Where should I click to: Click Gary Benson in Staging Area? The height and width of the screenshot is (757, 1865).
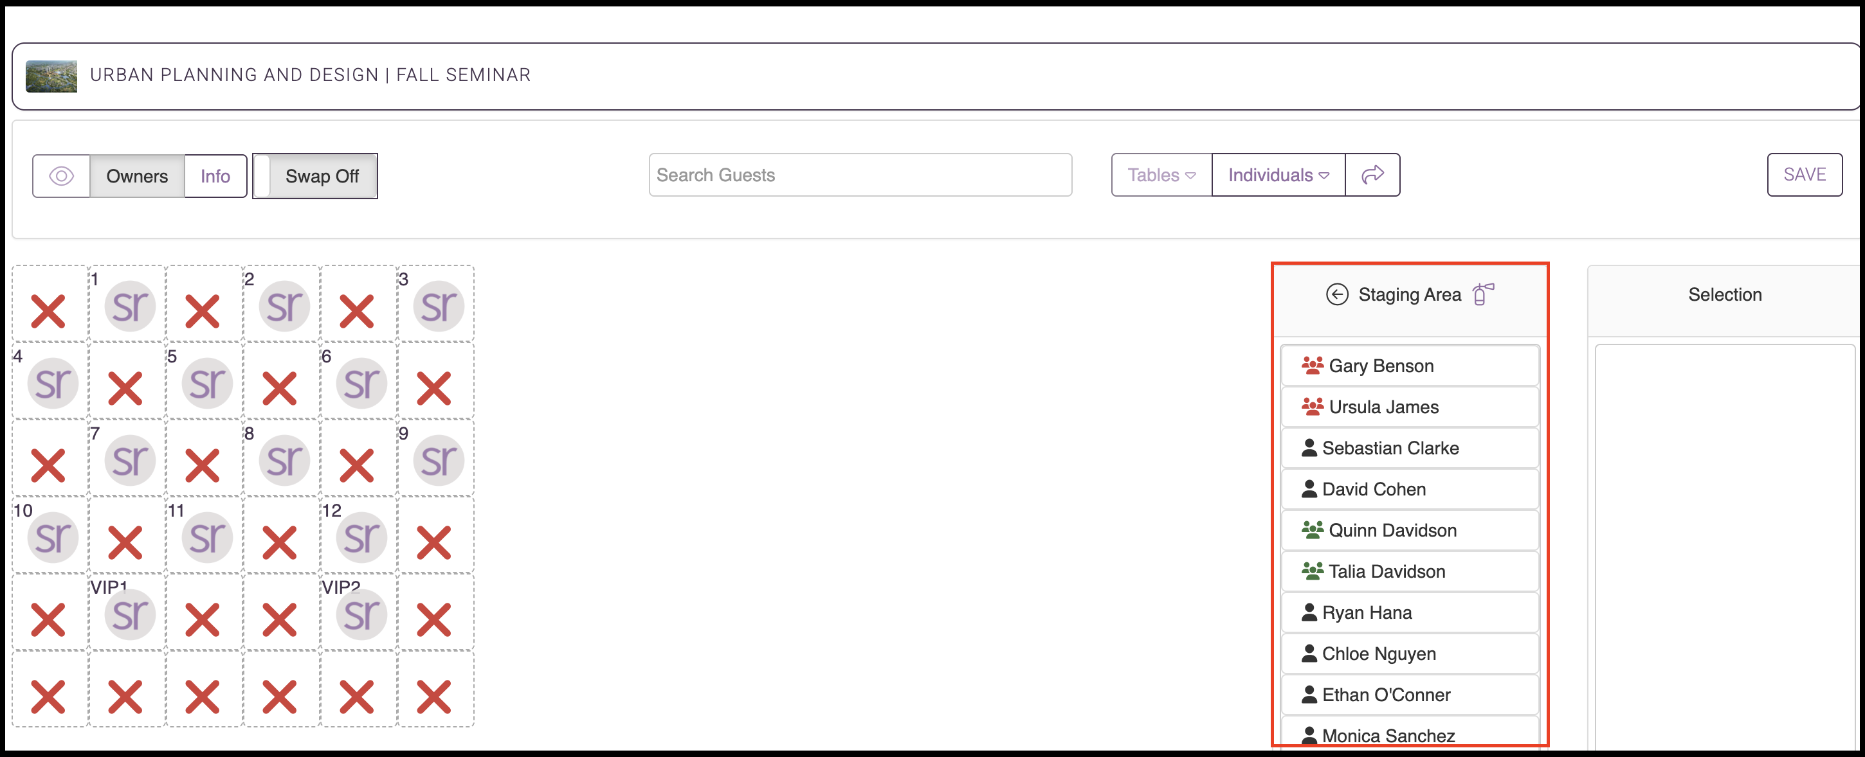pyautogui.click(x=1410, y=366)
